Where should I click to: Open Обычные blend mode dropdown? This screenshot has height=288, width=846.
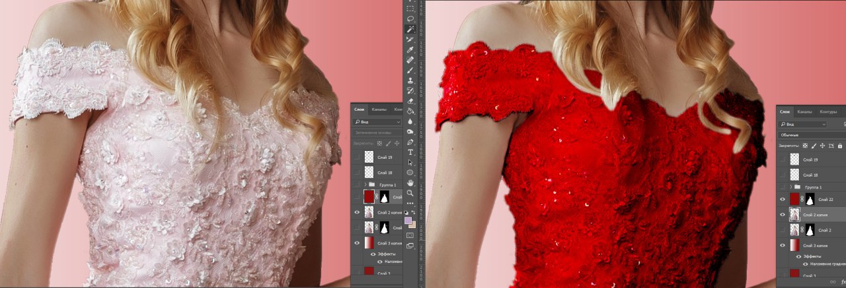click(x=812, y=135)
